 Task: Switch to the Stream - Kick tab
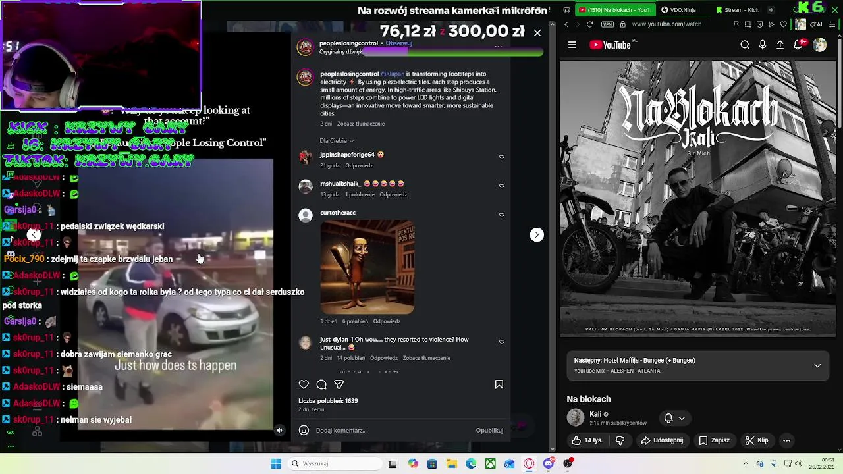tap(738, 10)
